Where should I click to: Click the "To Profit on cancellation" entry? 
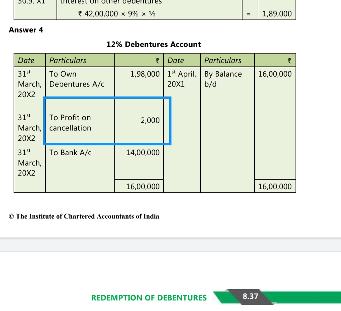point(70,123)
